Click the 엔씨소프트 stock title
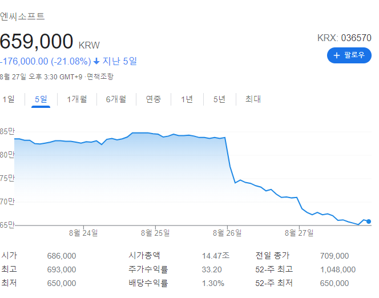 click(x=23, y=16)
